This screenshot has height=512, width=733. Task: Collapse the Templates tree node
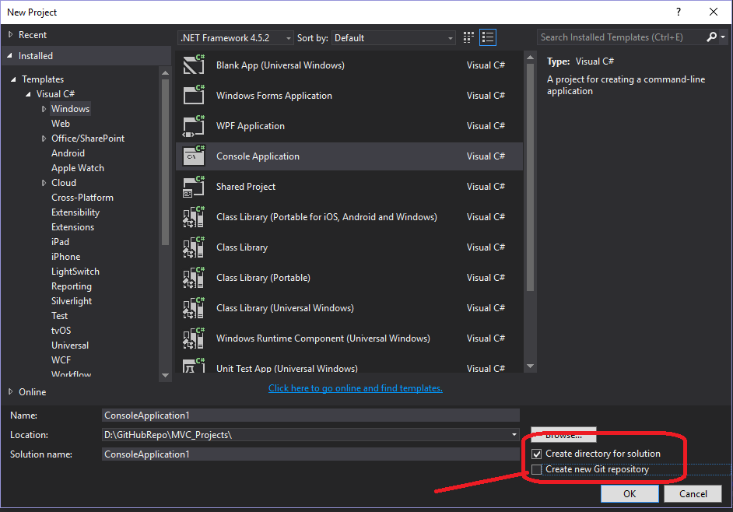[13, 79]
